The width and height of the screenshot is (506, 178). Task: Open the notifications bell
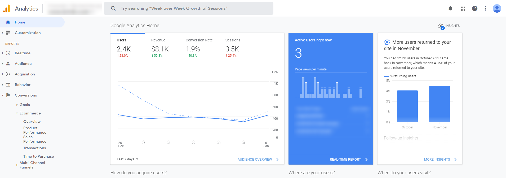[450, 8]
